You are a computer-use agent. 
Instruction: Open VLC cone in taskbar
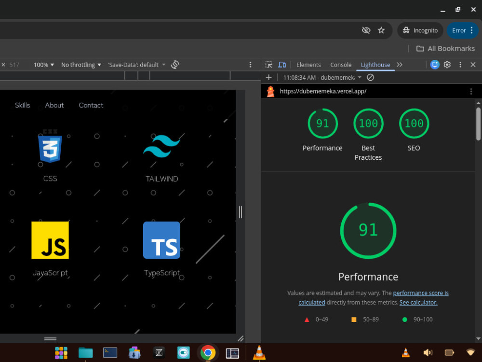point(259,353)
